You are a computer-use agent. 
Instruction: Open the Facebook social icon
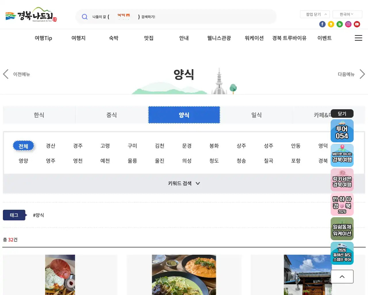(x=322, y=24)
